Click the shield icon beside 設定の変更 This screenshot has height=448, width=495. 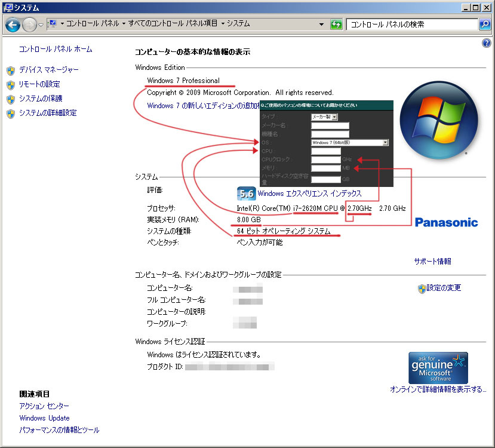tap(422, 289)
